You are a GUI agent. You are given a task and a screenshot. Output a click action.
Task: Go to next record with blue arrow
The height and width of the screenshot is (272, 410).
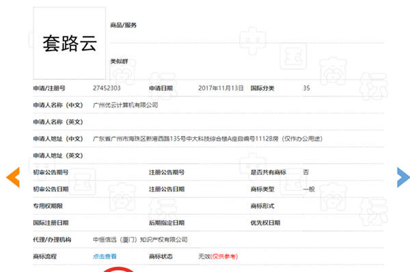tap(403, 177)
